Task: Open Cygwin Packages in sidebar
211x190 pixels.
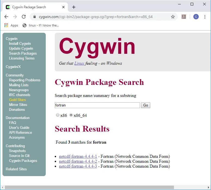Action: point(23,161)
